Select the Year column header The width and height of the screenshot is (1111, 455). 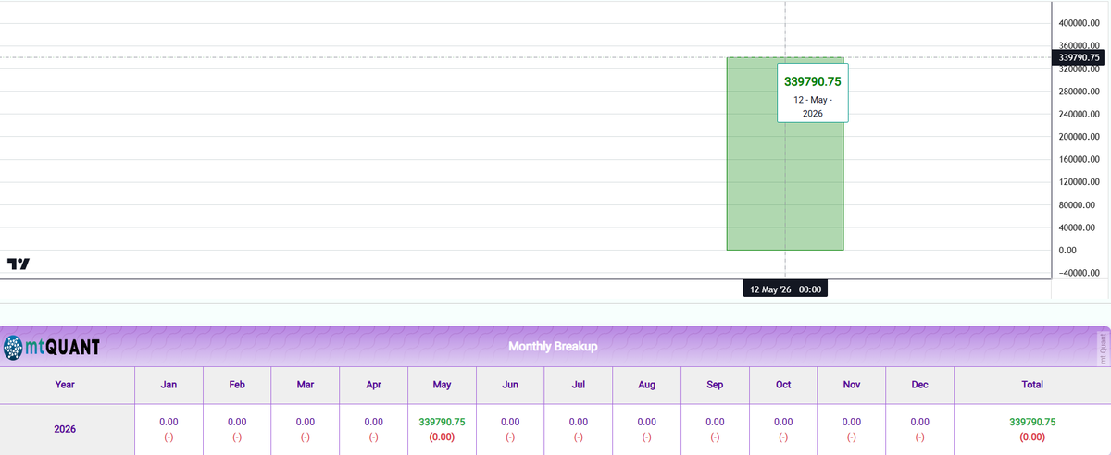(66, 385)
